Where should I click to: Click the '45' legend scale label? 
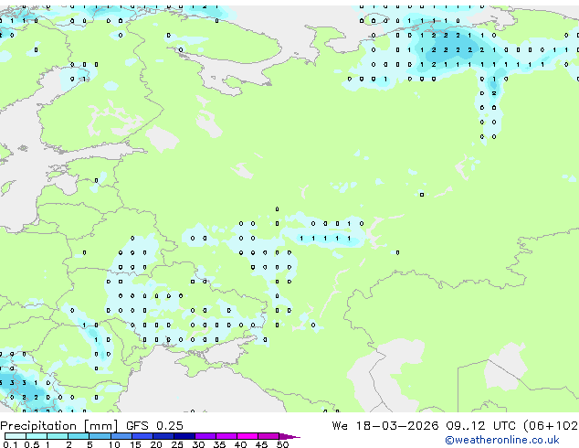[262, 444]
